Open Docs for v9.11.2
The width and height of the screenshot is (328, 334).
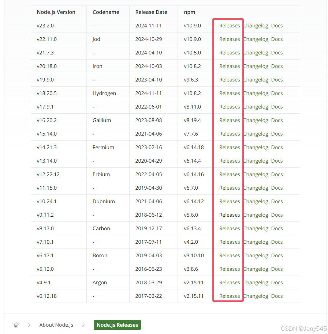(x=277, y=215)
